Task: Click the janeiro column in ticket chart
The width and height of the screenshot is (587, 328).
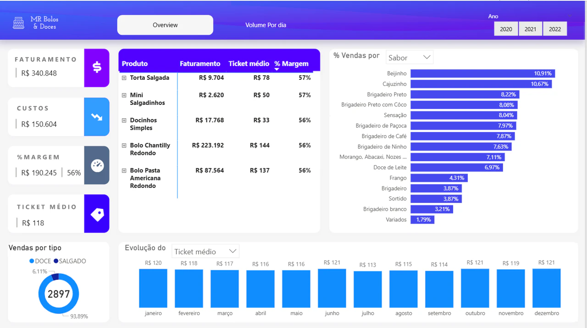Action: coord(153,288)
